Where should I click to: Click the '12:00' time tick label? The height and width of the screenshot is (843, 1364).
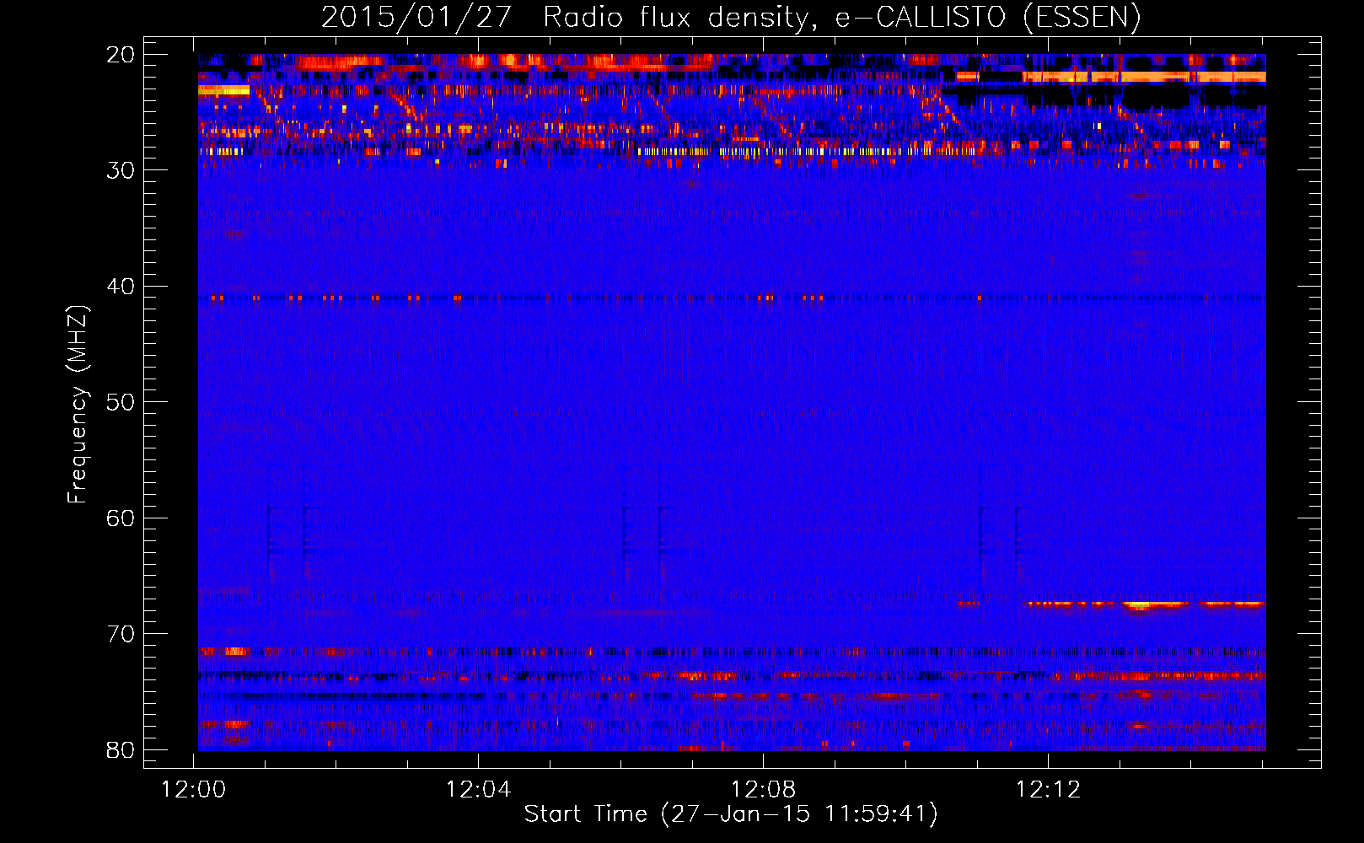click(x=194, y=790)
